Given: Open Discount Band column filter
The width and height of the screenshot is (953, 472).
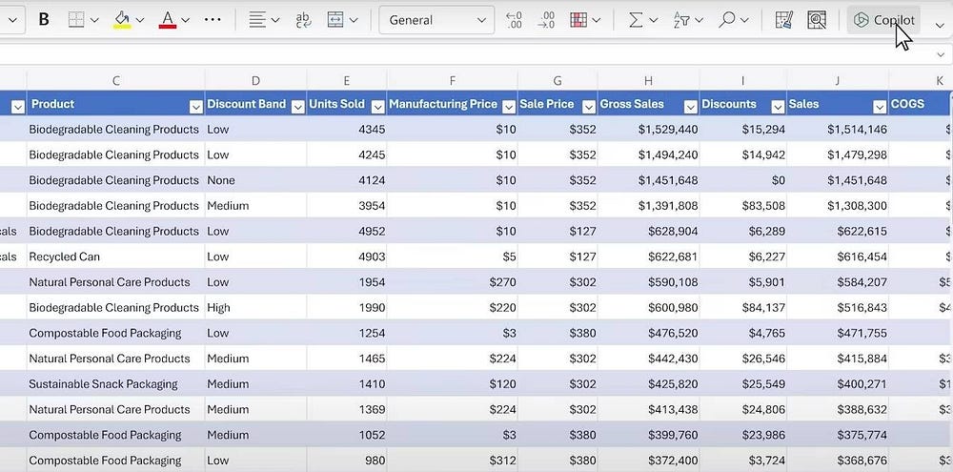Looking at the screenshot, I should [297, 107].
